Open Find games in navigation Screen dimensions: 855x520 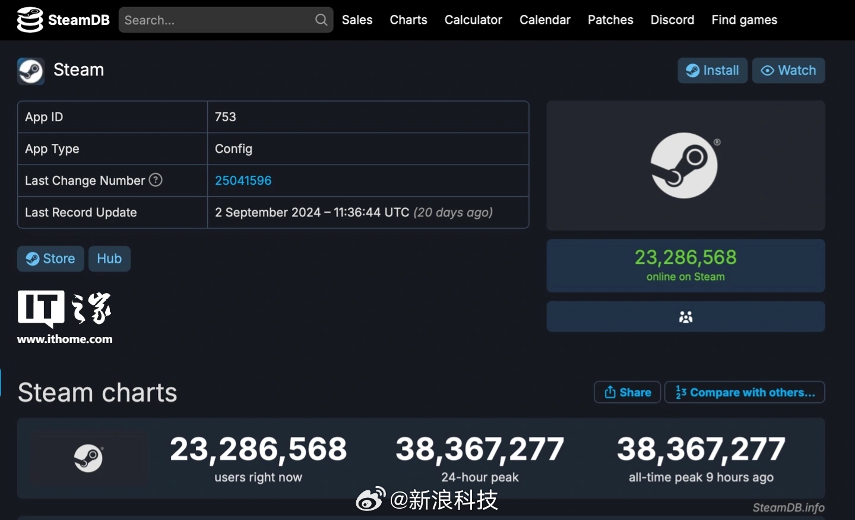(745, 20)
